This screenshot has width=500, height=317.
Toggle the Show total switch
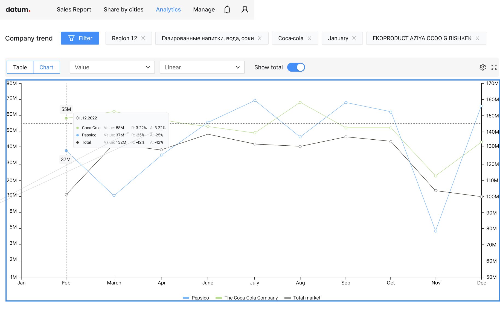coord(296,67)
